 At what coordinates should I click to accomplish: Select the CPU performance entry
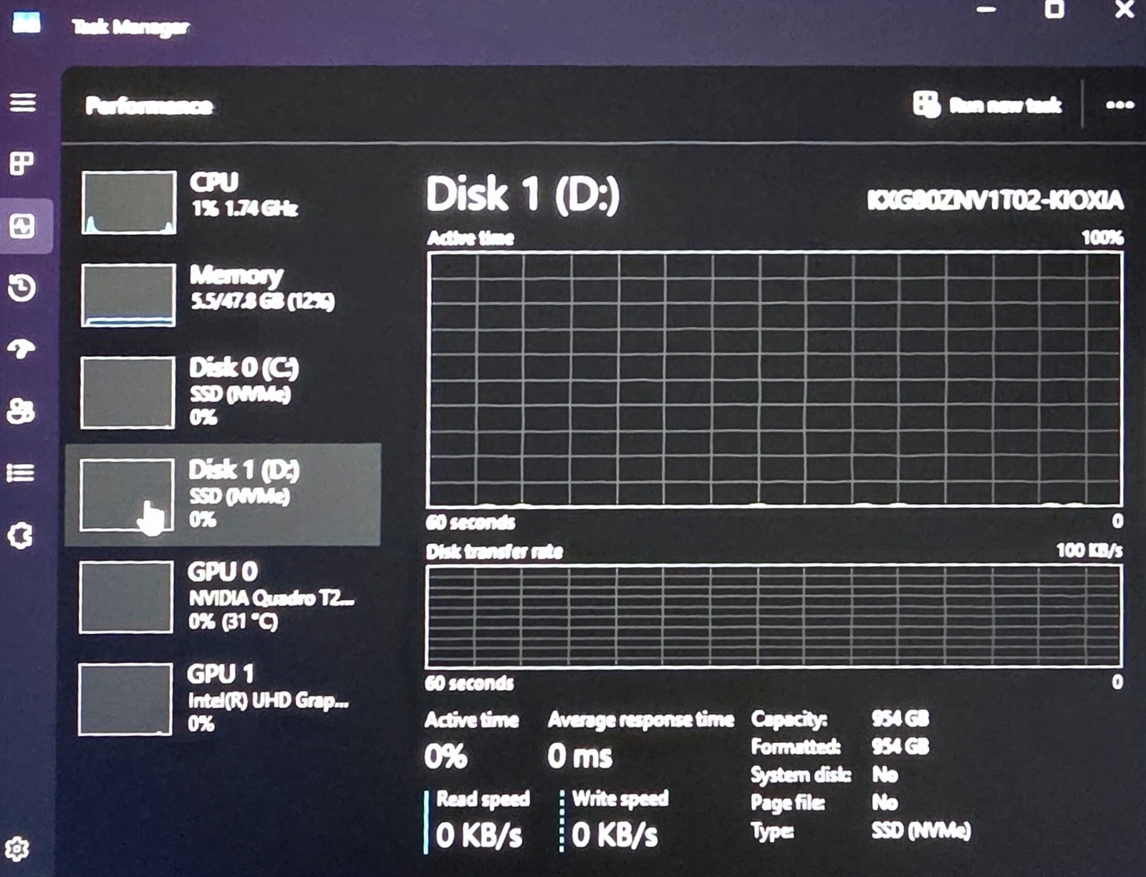223,202
